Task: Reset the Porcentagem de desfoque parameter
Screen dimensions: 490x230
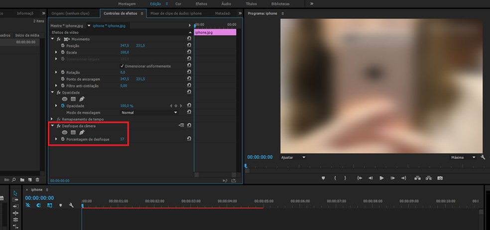Action: tap(189, 139)
